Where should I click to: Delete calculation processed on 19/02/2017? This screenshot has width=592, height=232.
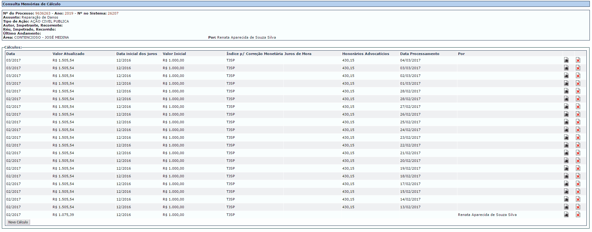(x=578, y=168)
